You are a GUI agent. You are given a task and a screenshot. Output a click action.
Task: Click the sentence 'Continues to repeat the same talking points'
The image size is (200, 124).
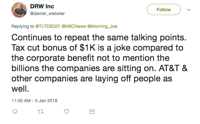click(99, 37)
